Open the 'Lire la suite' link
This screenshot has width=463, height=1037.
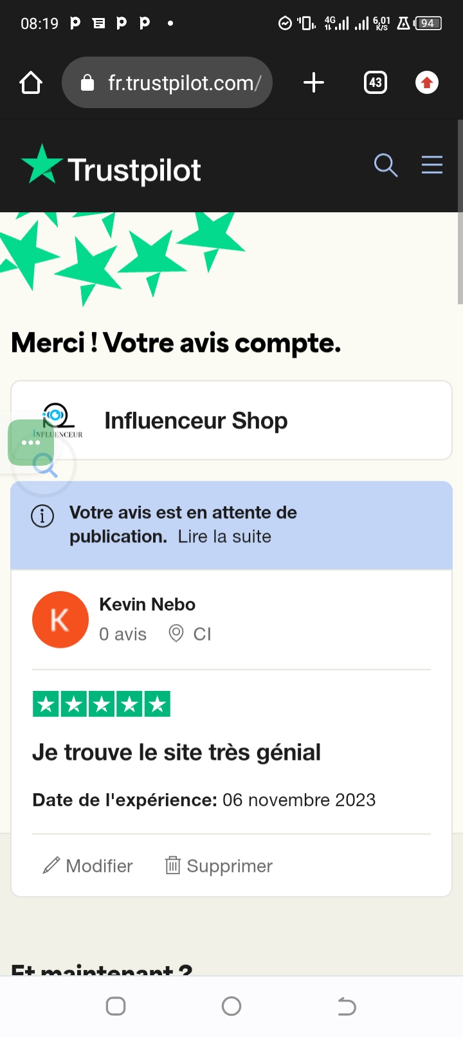click(x=224, y=537)
